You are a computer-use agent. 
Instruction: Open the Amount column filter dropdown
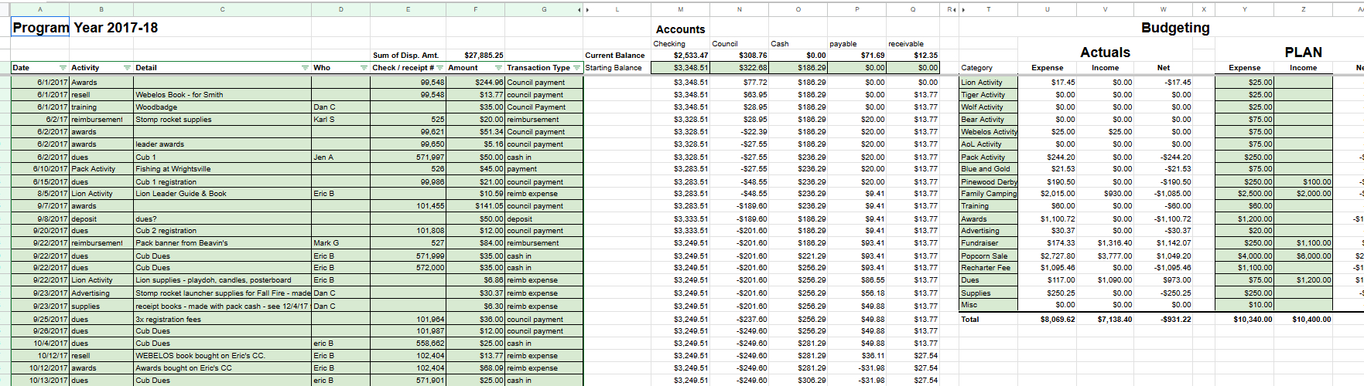pyautogui.click(x=499, y=68)
